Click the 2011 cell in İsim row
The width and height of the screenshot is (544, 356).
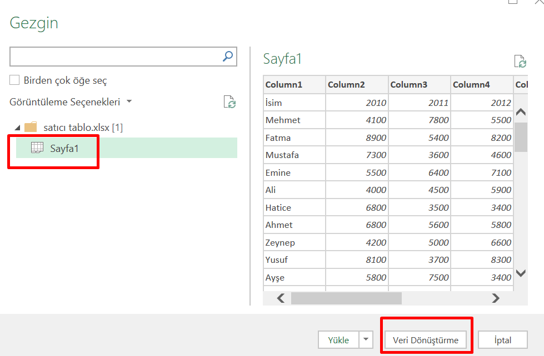click(x=420, y=103)
